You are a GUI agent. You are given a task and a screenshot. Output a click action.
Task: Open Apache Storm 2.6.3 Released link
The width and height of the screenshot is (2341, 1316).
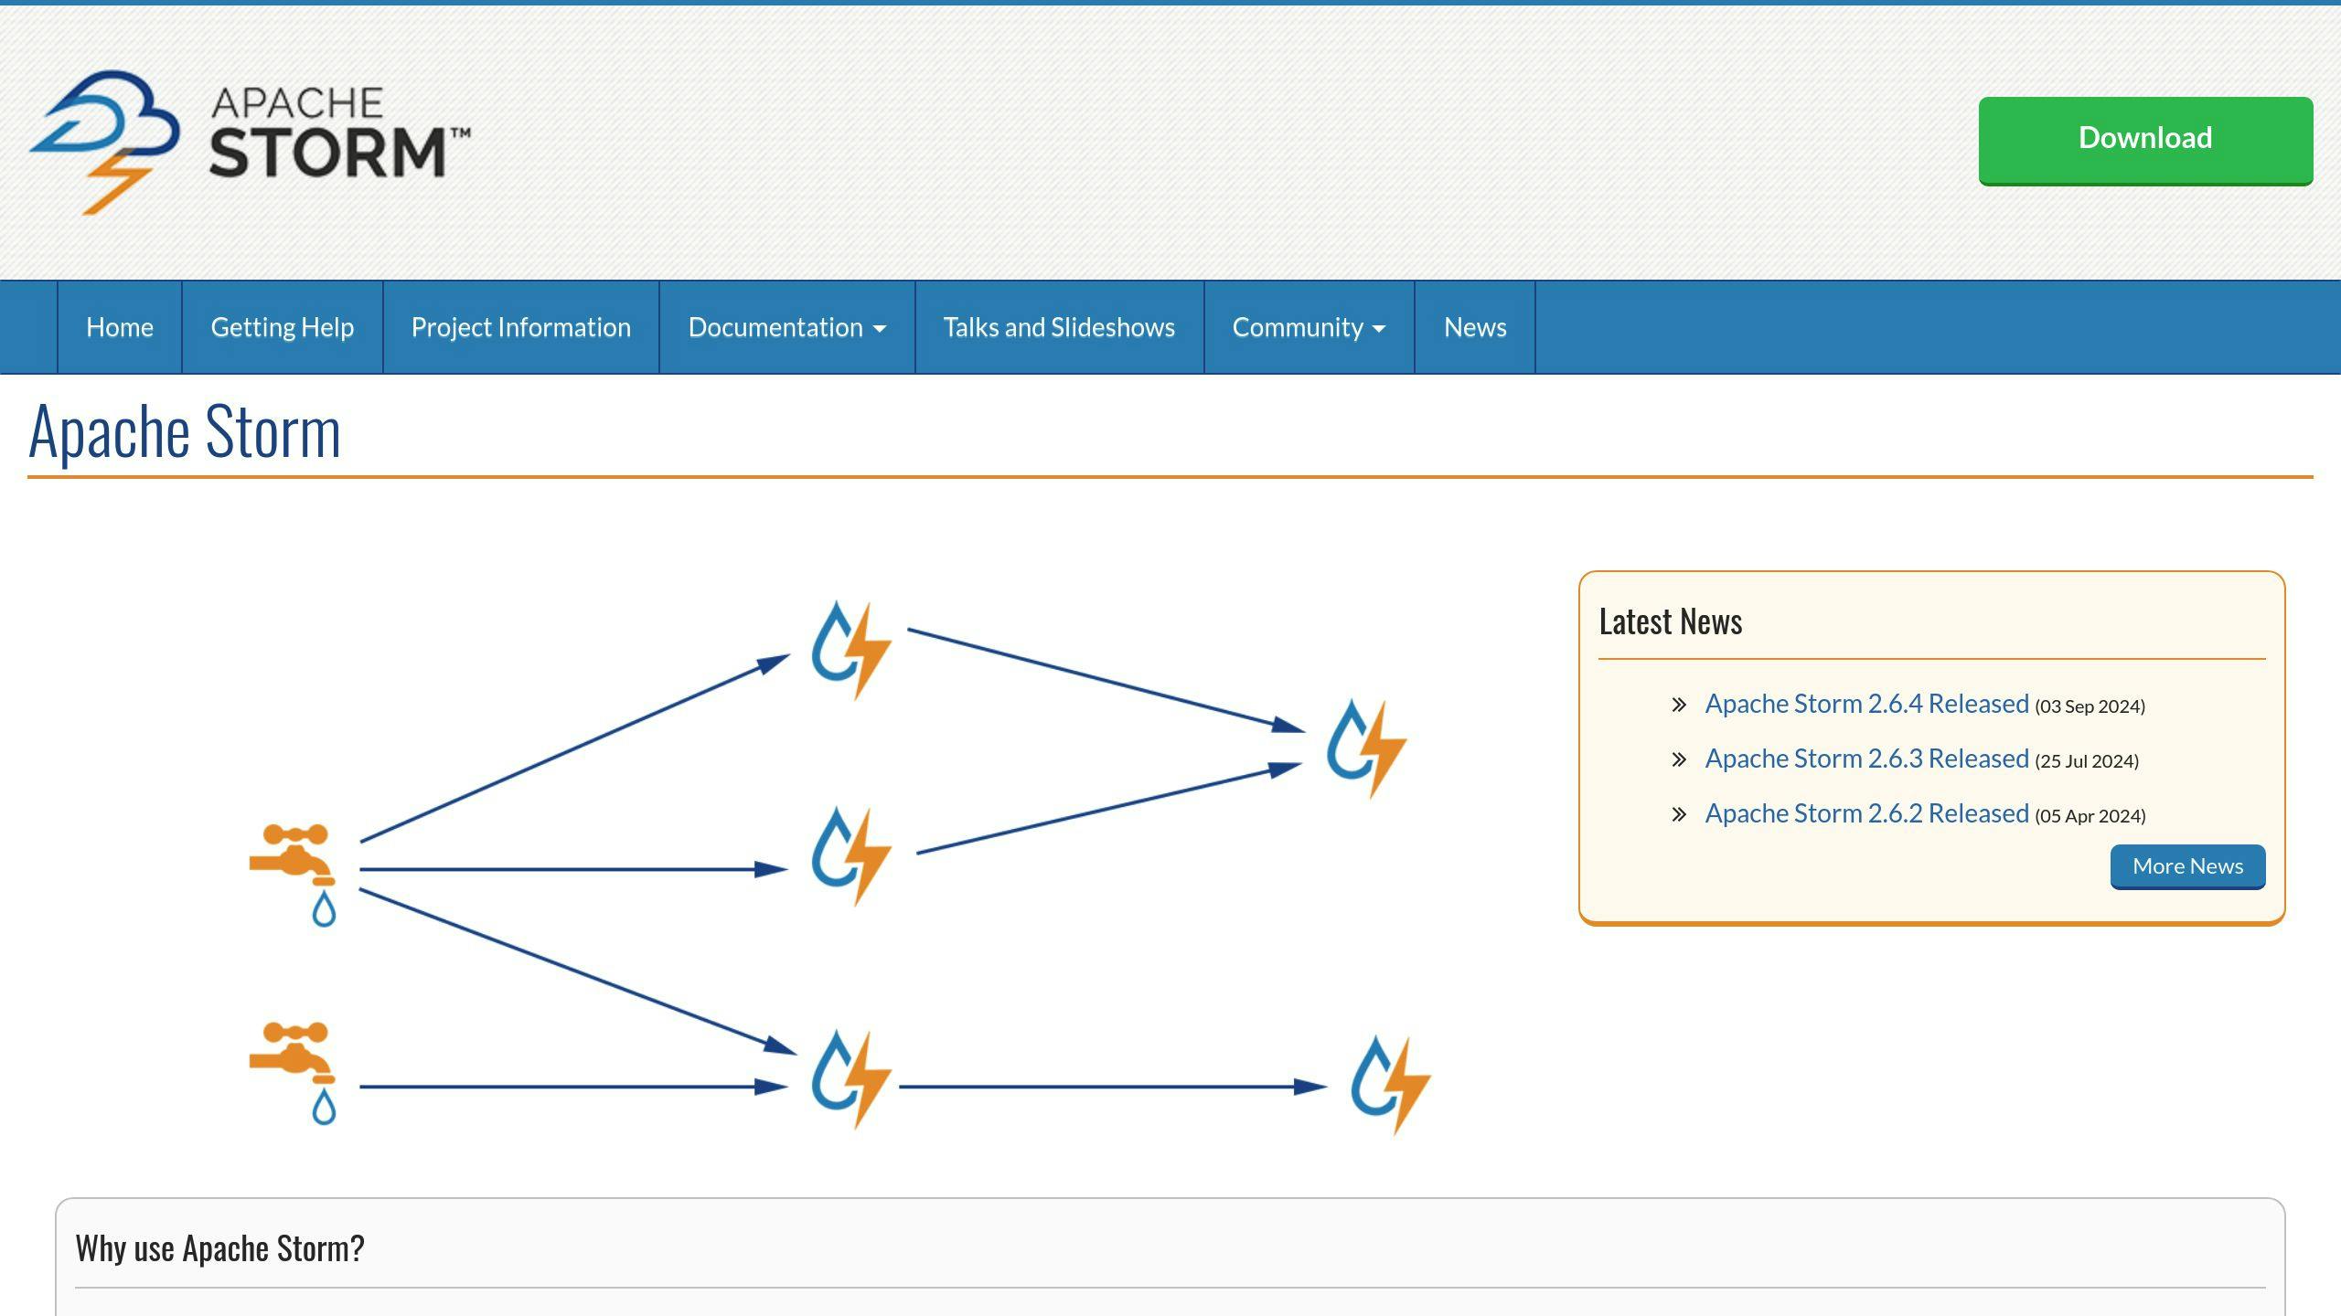point(1866,759)
